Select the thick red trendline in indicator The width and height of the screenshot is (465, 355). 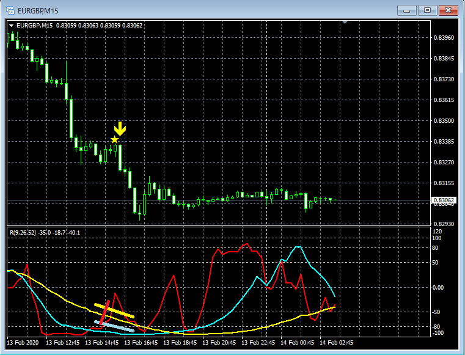104,313
